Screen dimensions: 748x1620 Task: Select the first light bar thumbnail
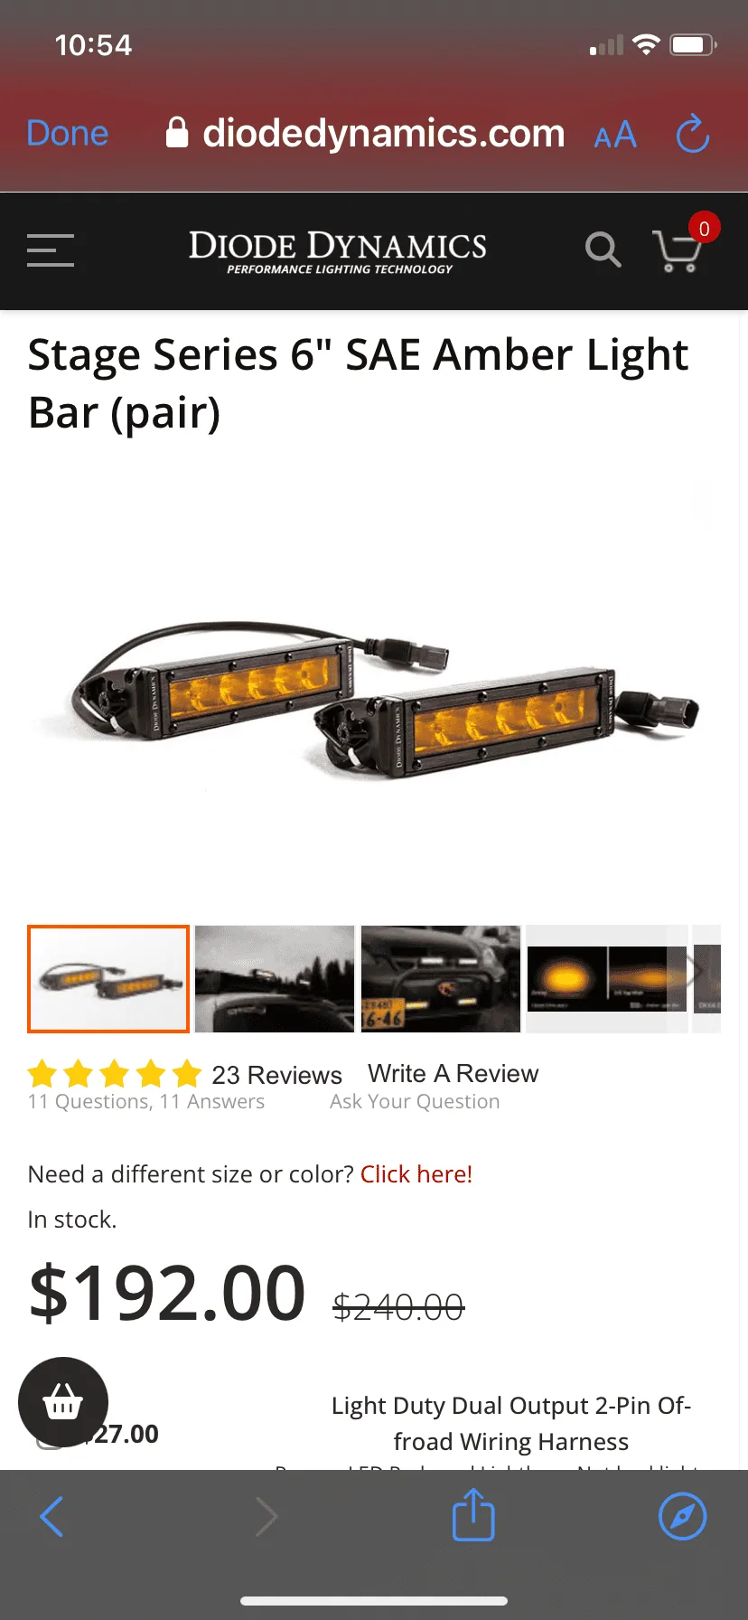tap(108, 979)
